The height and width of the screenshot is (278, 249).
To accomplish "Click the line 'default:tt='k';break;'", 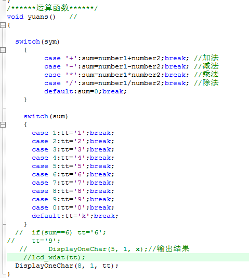I will (x=75, y=216).
